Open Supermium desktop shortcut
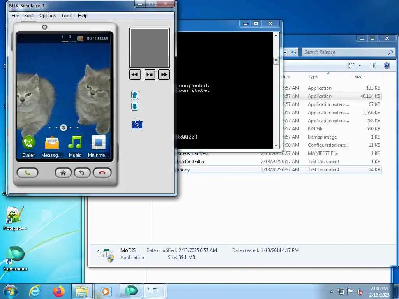The height and width of the screenshot is (299, 399). coord(15,259)
